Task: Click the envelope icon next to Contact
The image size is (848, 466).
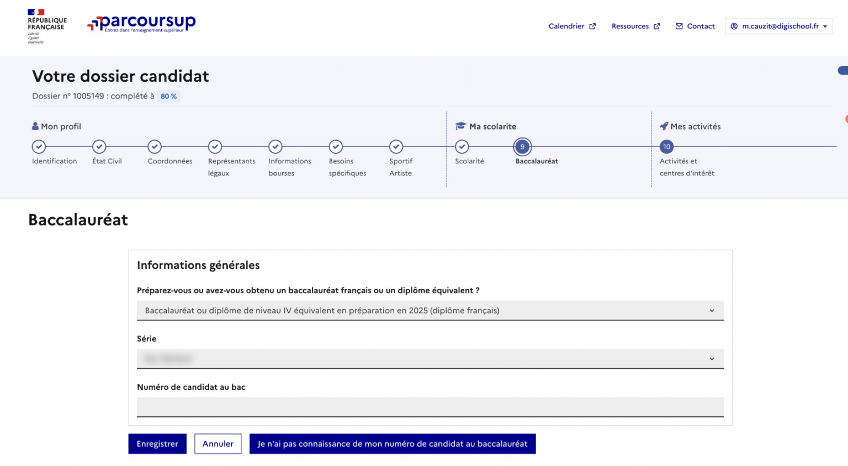Action: point(678,26)
